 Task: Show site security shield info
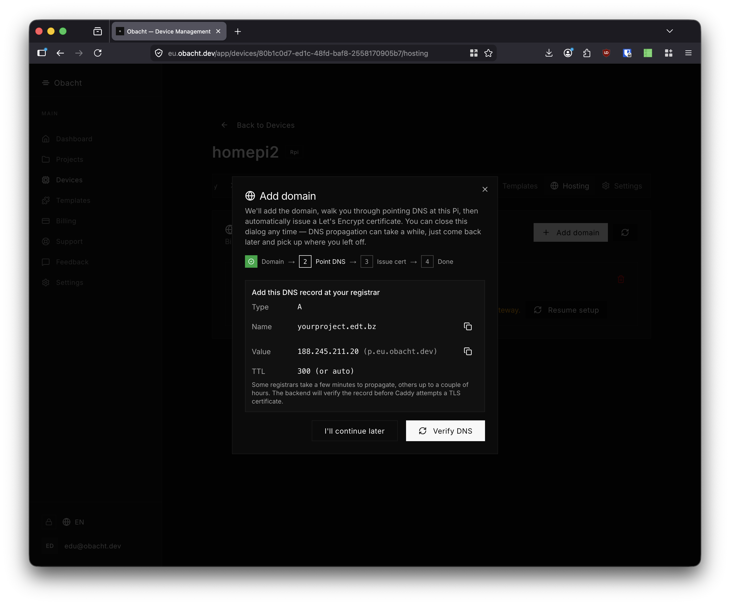pos(159,53)
